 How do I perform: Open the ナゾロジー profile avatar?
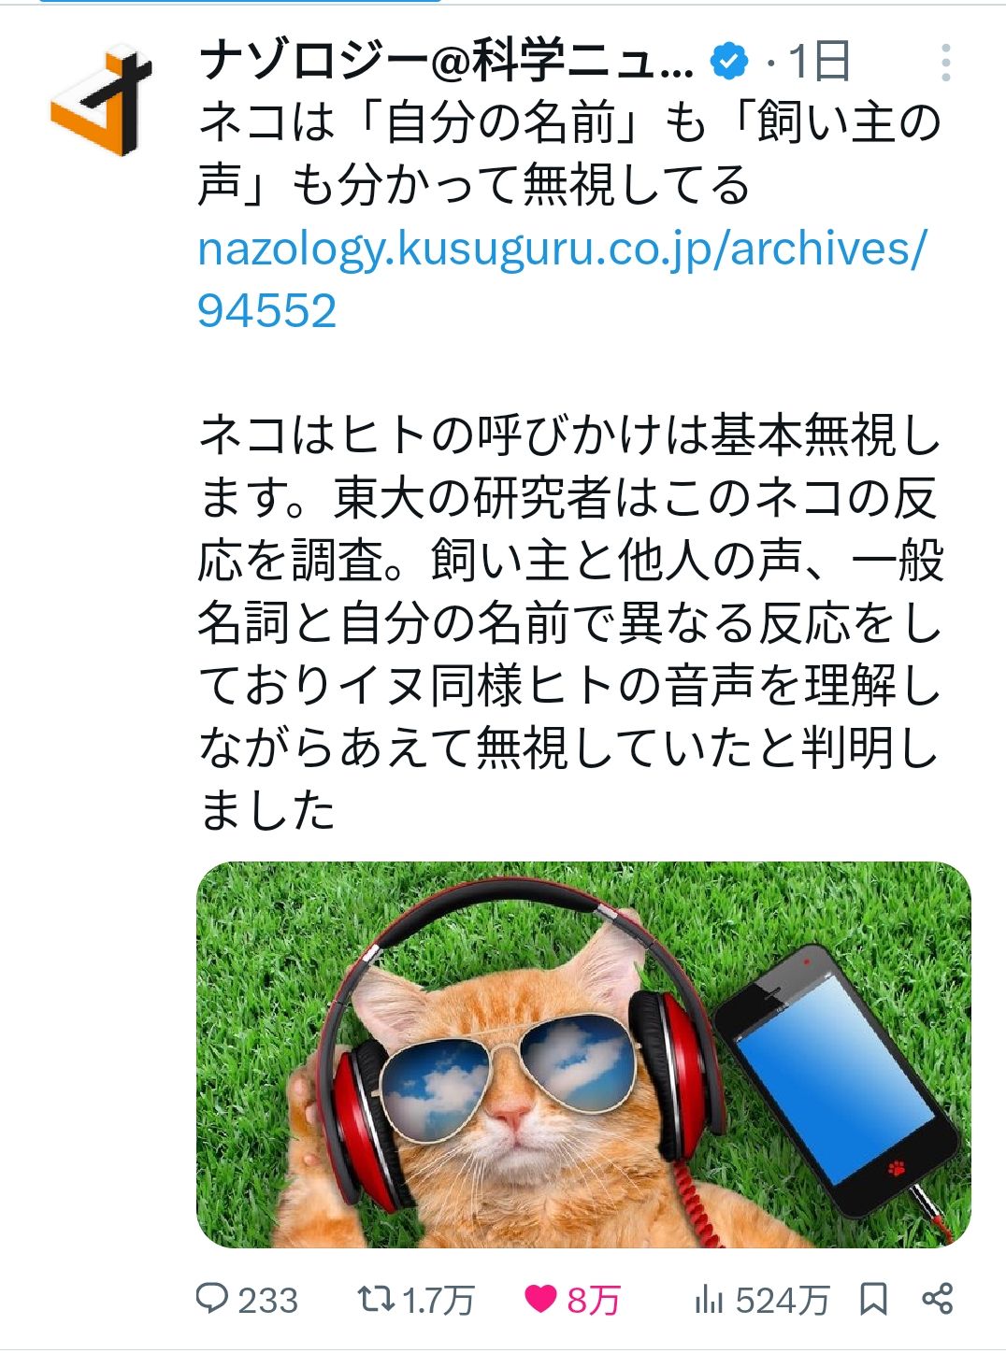pyautogui.click(x=101, y=100)
